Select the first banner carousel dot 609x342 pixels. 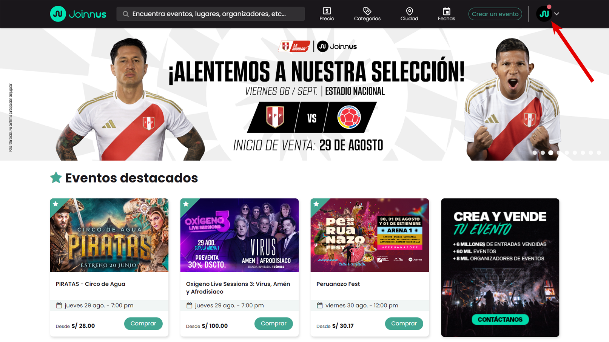pos(535,153)
